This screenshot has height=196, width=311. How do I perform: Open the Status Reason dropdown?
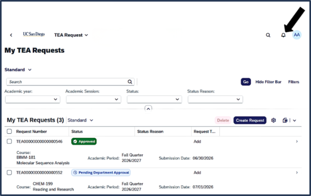[x=215, y=99]
